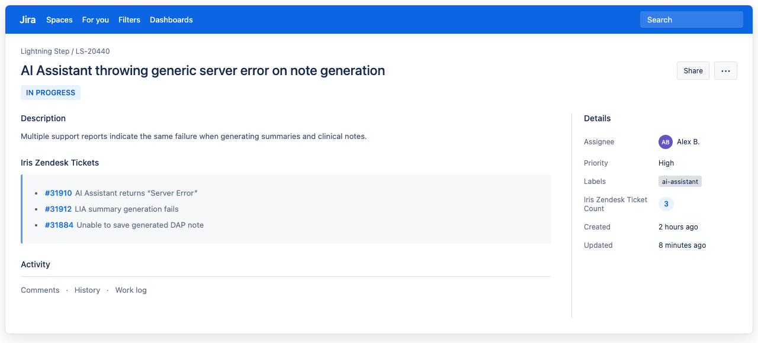
Task: Click the Description section heading
Action: click(43, 118)
